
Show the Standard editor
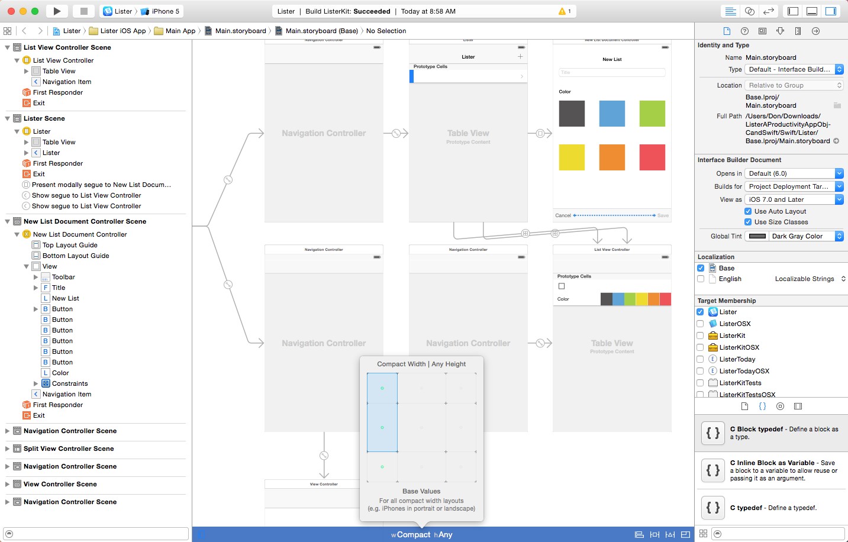[731, 11]
